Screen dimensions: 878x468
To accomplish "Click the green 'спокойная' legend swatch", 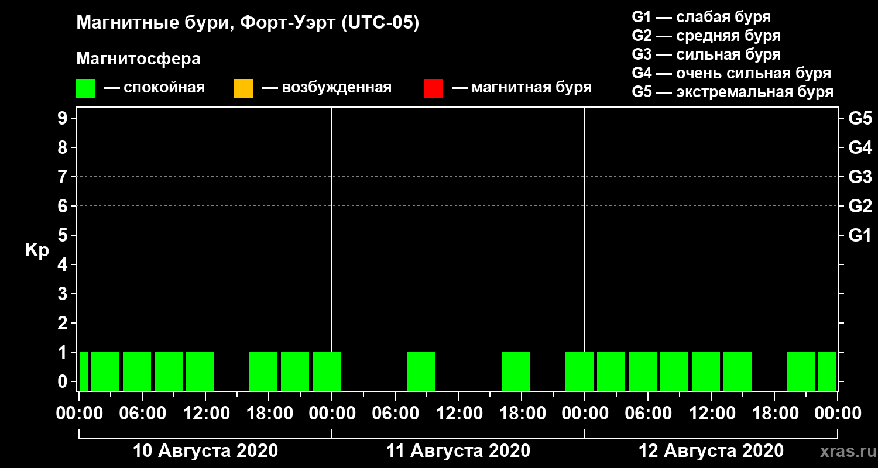I will tap(85, 88).
